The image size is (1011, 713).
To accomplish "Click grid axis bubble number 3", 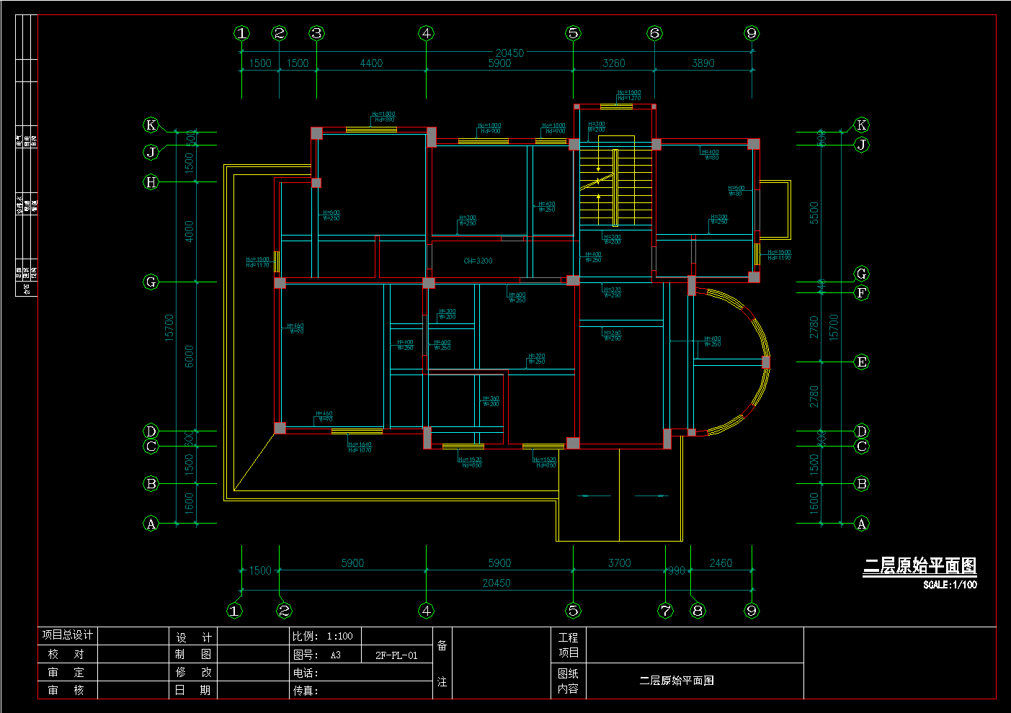I will click(x=316, y=33).
